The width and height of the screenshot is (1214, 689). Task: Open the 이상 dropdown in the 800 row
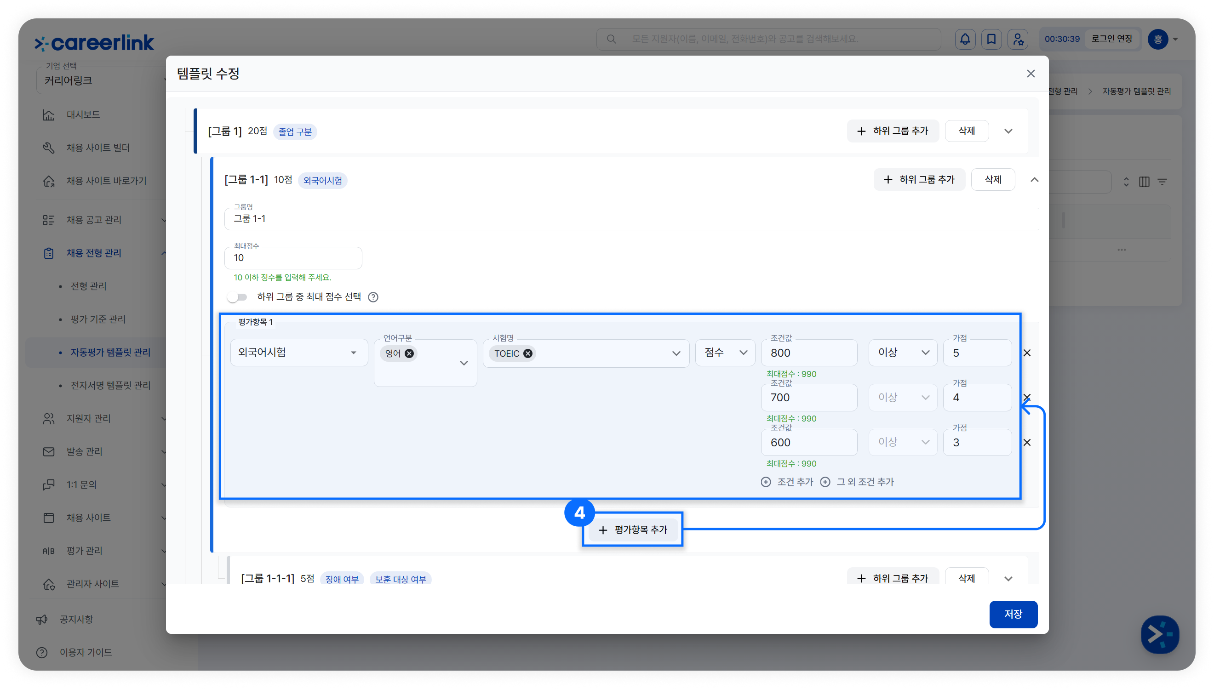click(903, 353)
